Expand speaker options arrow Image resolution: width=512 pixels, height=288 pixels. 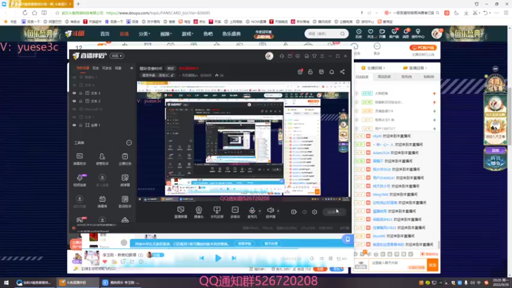point(278,211)
